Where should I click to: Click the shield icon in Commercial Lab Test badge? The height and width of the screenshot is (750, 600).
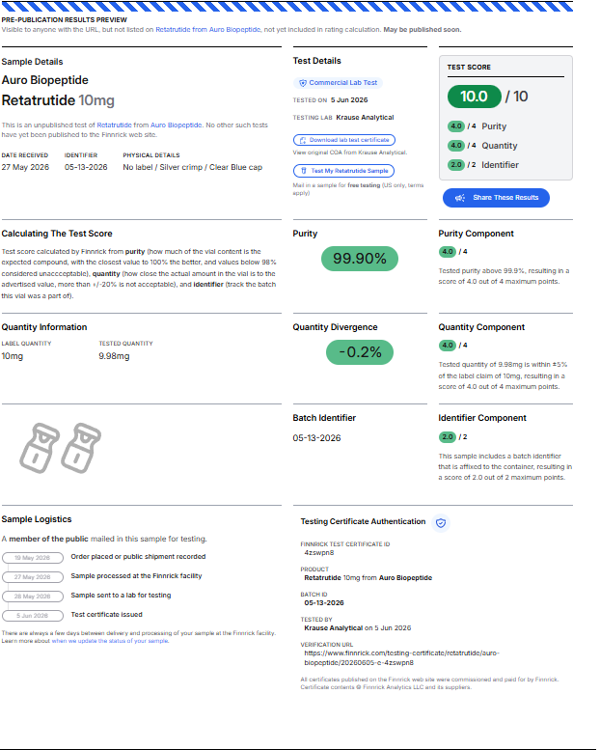tap(303, 83)
